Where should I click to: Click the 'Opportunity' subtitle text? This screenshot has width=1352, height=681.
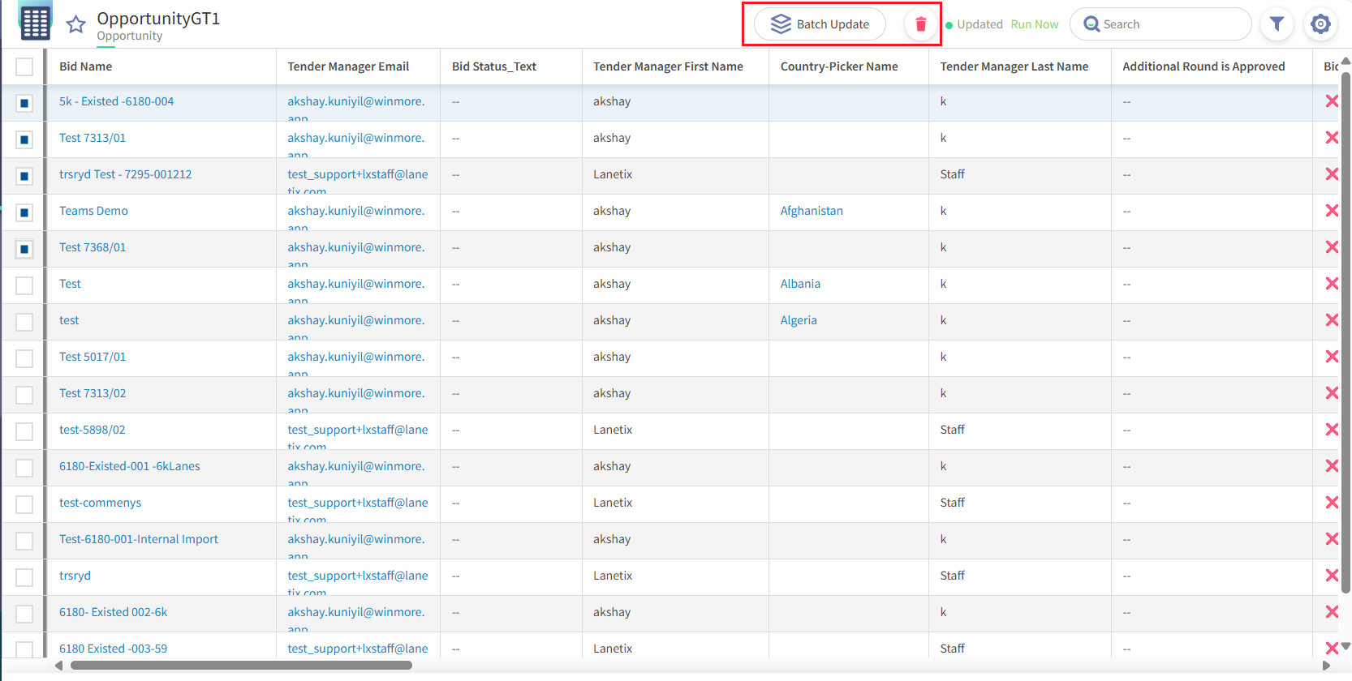[x=130, y=36]
